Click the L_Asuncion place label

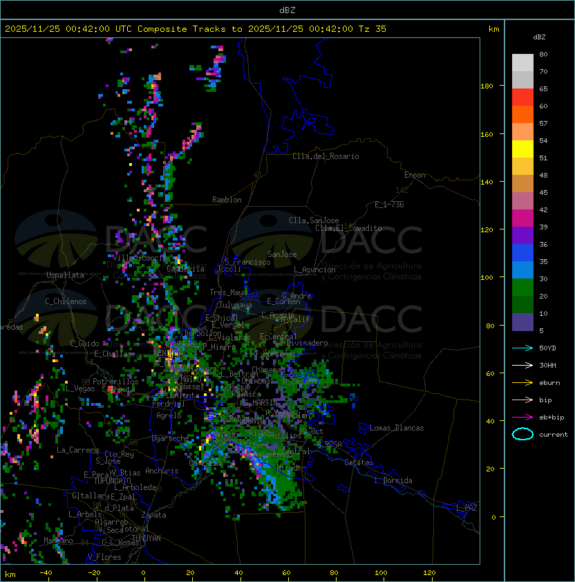[x=314, y=270]
